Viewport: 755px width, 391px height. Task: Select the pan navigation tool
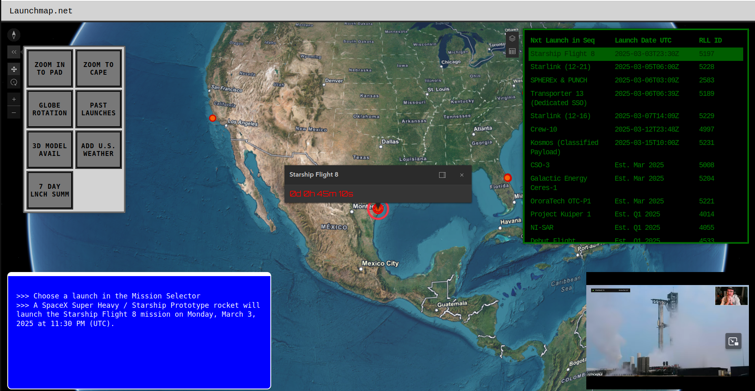click(x=14, y=69)
